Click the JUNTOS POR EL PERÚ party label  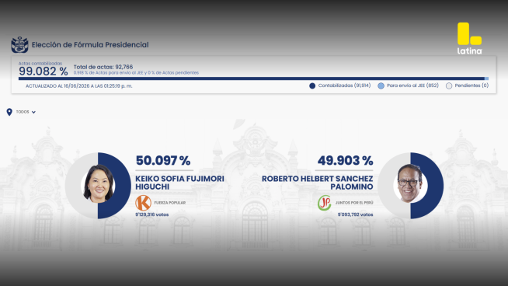click(354, 203)
